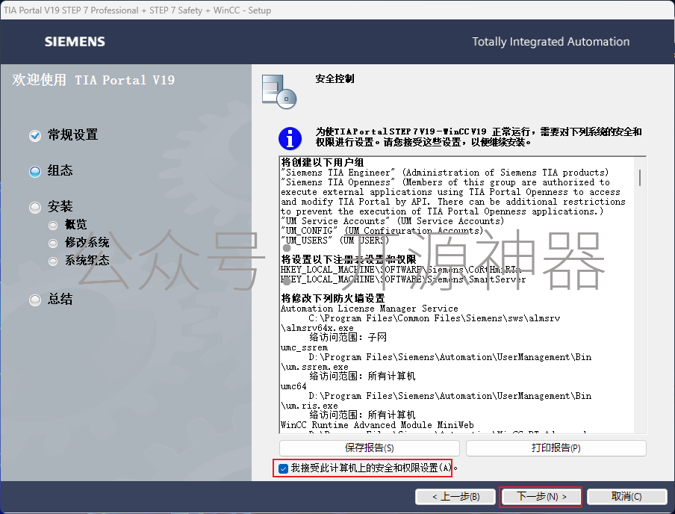Click the umc64 entry in the report
This screenshot has height=514, width=675.
(x=293, y=386)
